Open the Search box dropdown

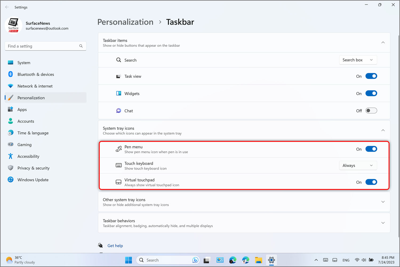(358, 60)
